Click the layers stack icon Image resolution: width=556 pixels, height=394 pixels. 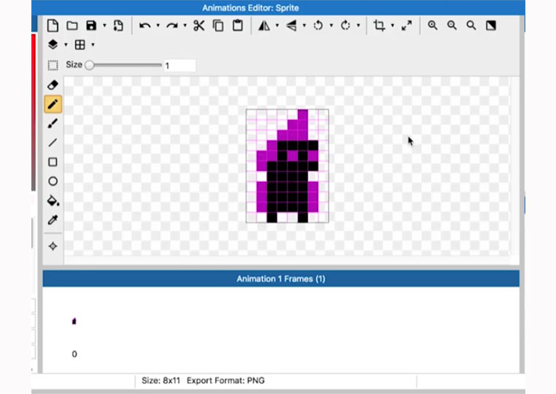click(53, 44)
